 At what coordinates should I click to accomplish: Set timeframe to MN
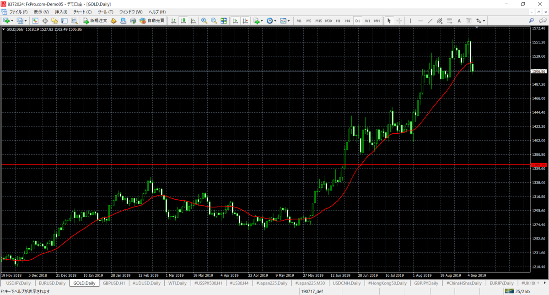pyautogui.click(x=377, y=21)
